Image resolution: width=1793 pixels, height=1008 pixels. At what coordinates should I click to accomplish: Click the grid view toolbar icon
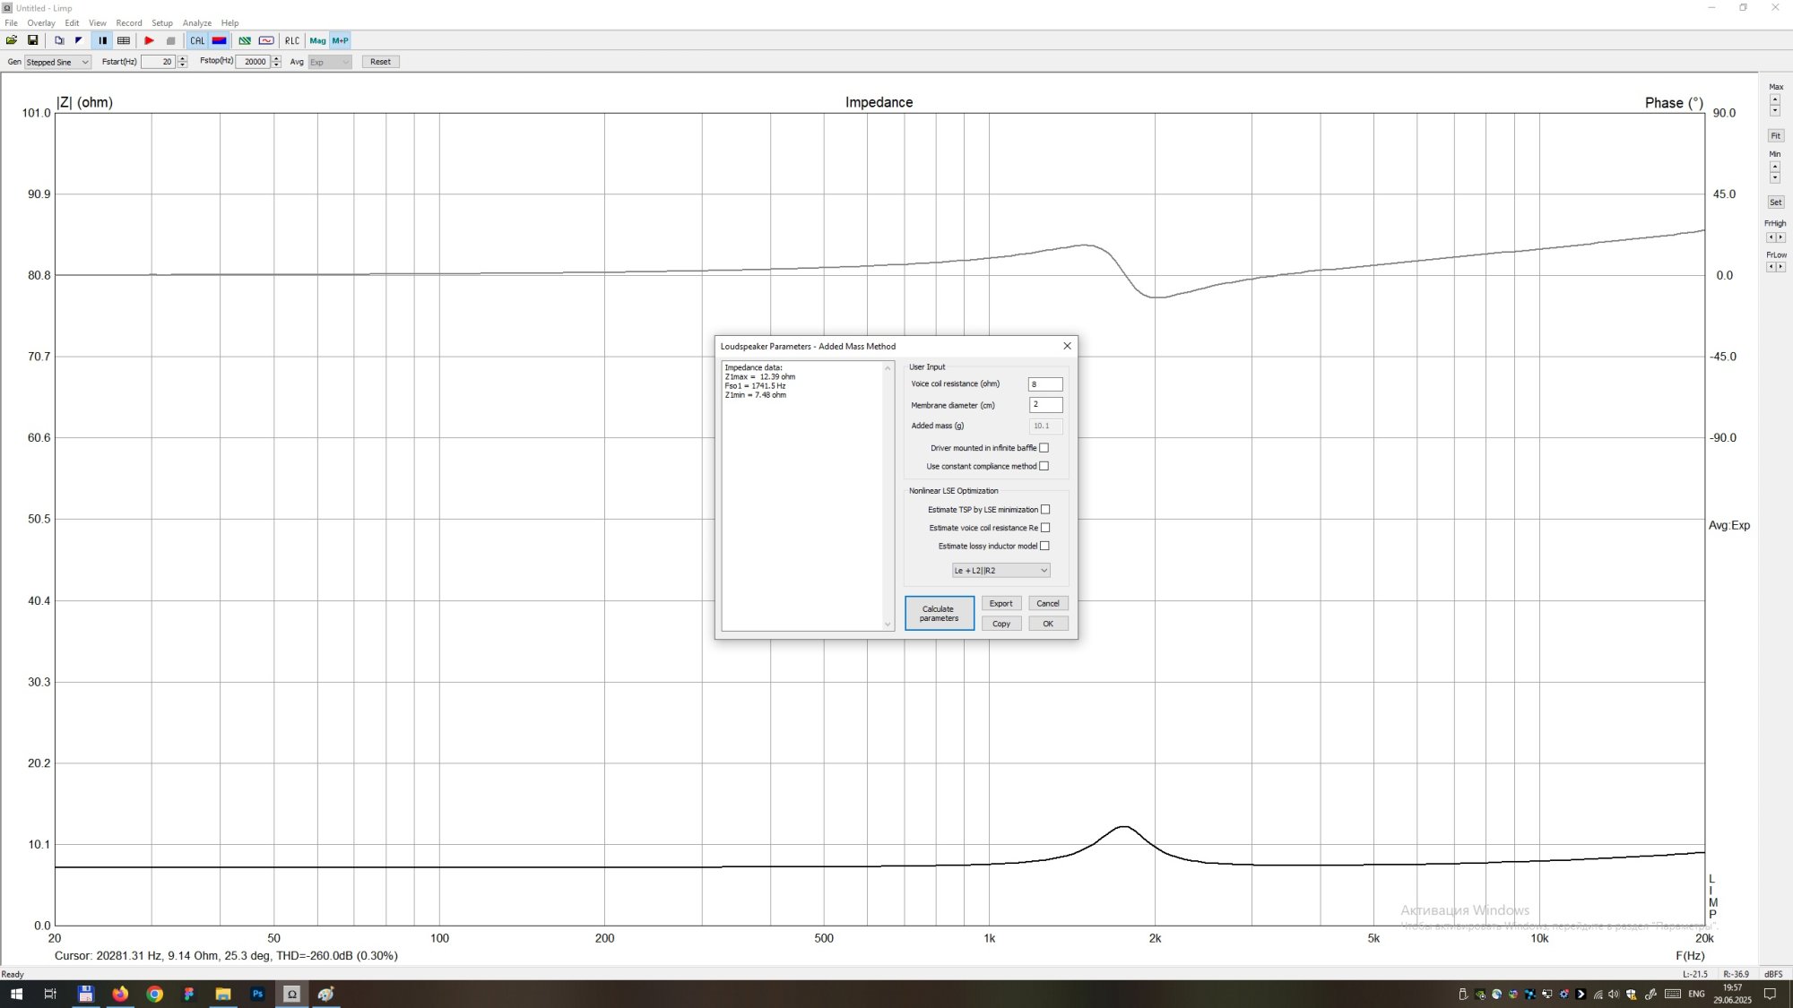click(x=124, y=40)
